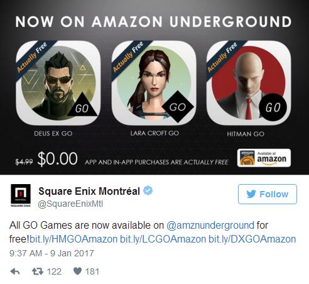Click the verified badge next to Square Enix Montréal

pyautogui.click(x=148, y=190)
